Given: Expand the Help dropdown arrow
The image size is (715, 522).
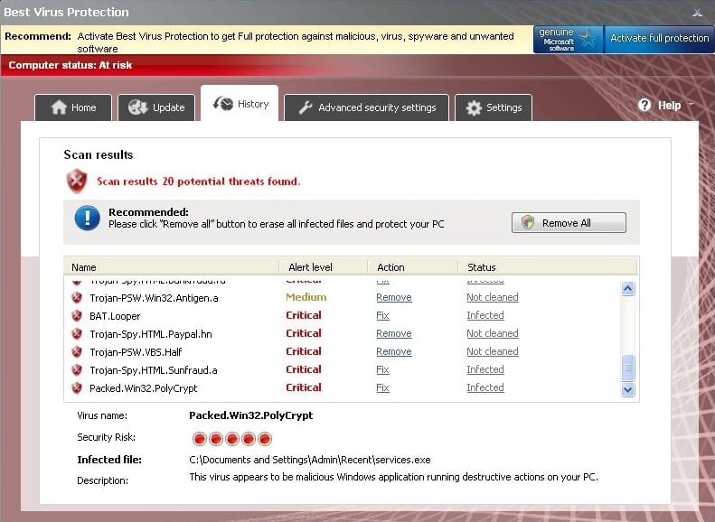Looking at the screenshot, I should 691,105.
